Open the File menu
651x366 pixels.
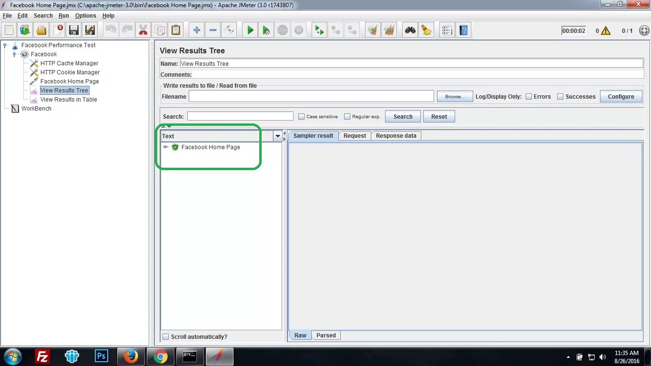click(x=7, y=16)
